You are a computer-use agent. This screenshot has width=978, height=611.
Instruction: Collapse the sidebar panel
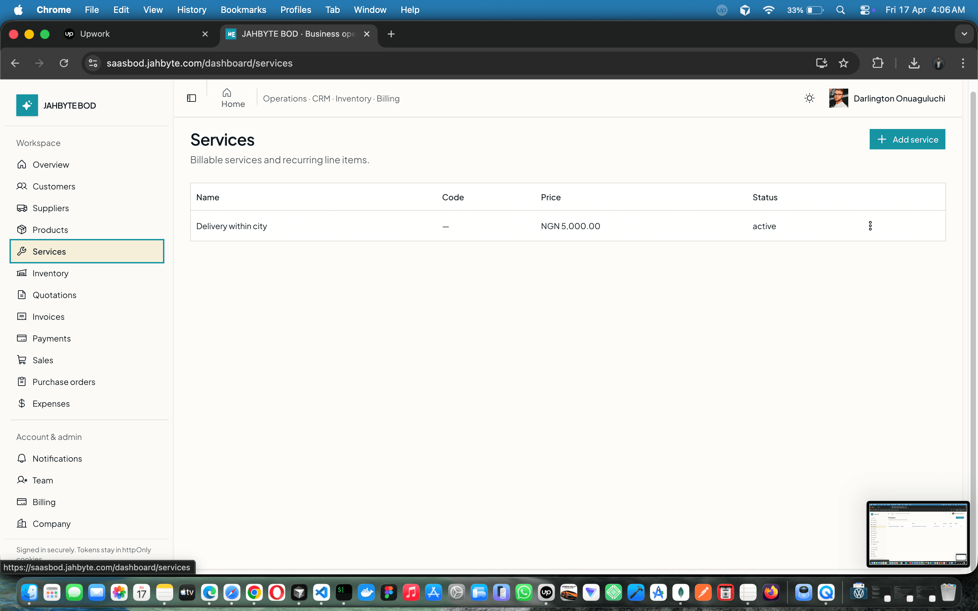(x=191, y=97)
